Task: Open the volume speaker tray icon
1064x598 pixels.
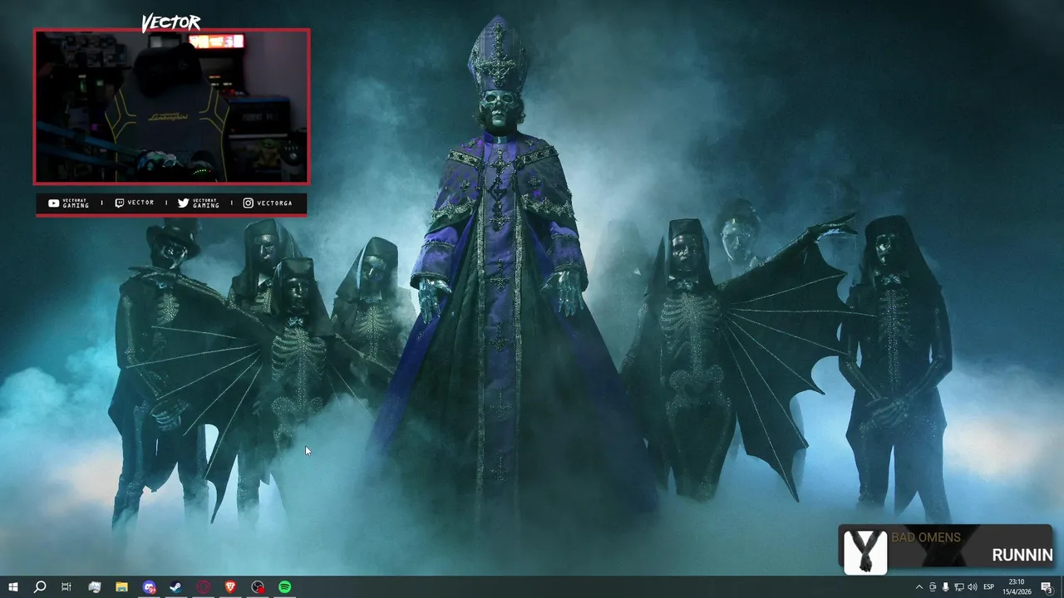Action: [x=972, y=587]
